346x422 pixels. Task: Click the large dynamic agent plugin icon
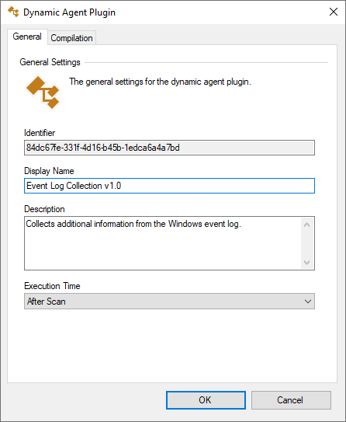[43, 92]
